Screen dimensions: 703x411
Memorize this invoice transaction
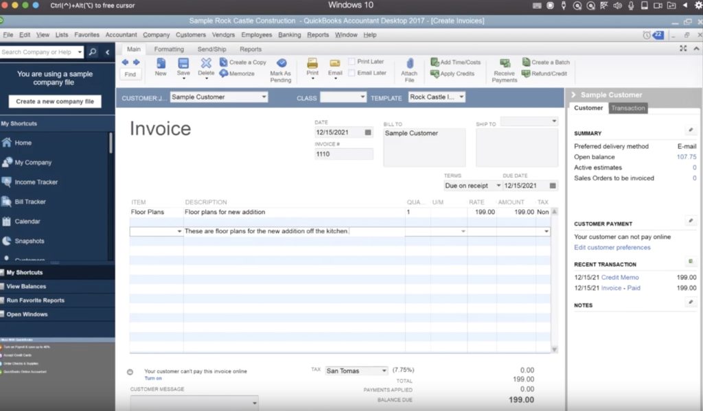pyautogui.click(x=237, y=73)
